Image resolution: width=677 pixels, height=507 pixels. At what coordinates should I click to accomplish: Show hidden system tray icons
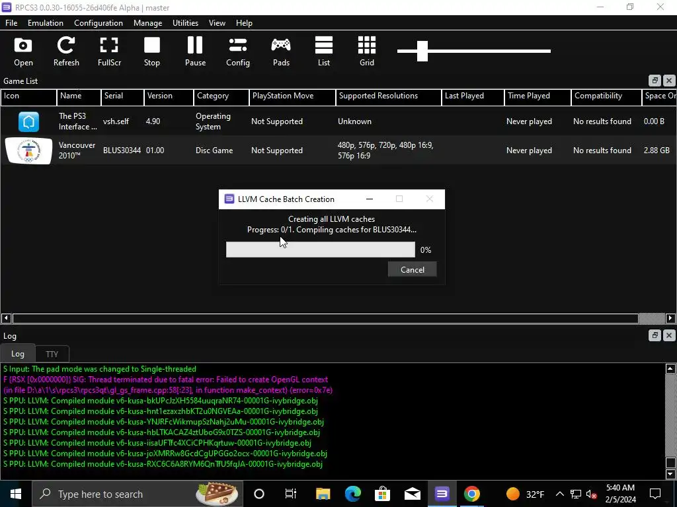(559, 494)
